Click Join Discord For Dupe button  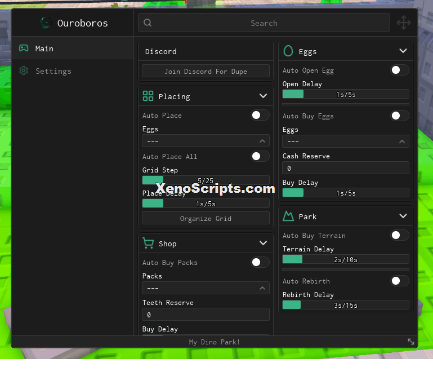tap(206, 71)
